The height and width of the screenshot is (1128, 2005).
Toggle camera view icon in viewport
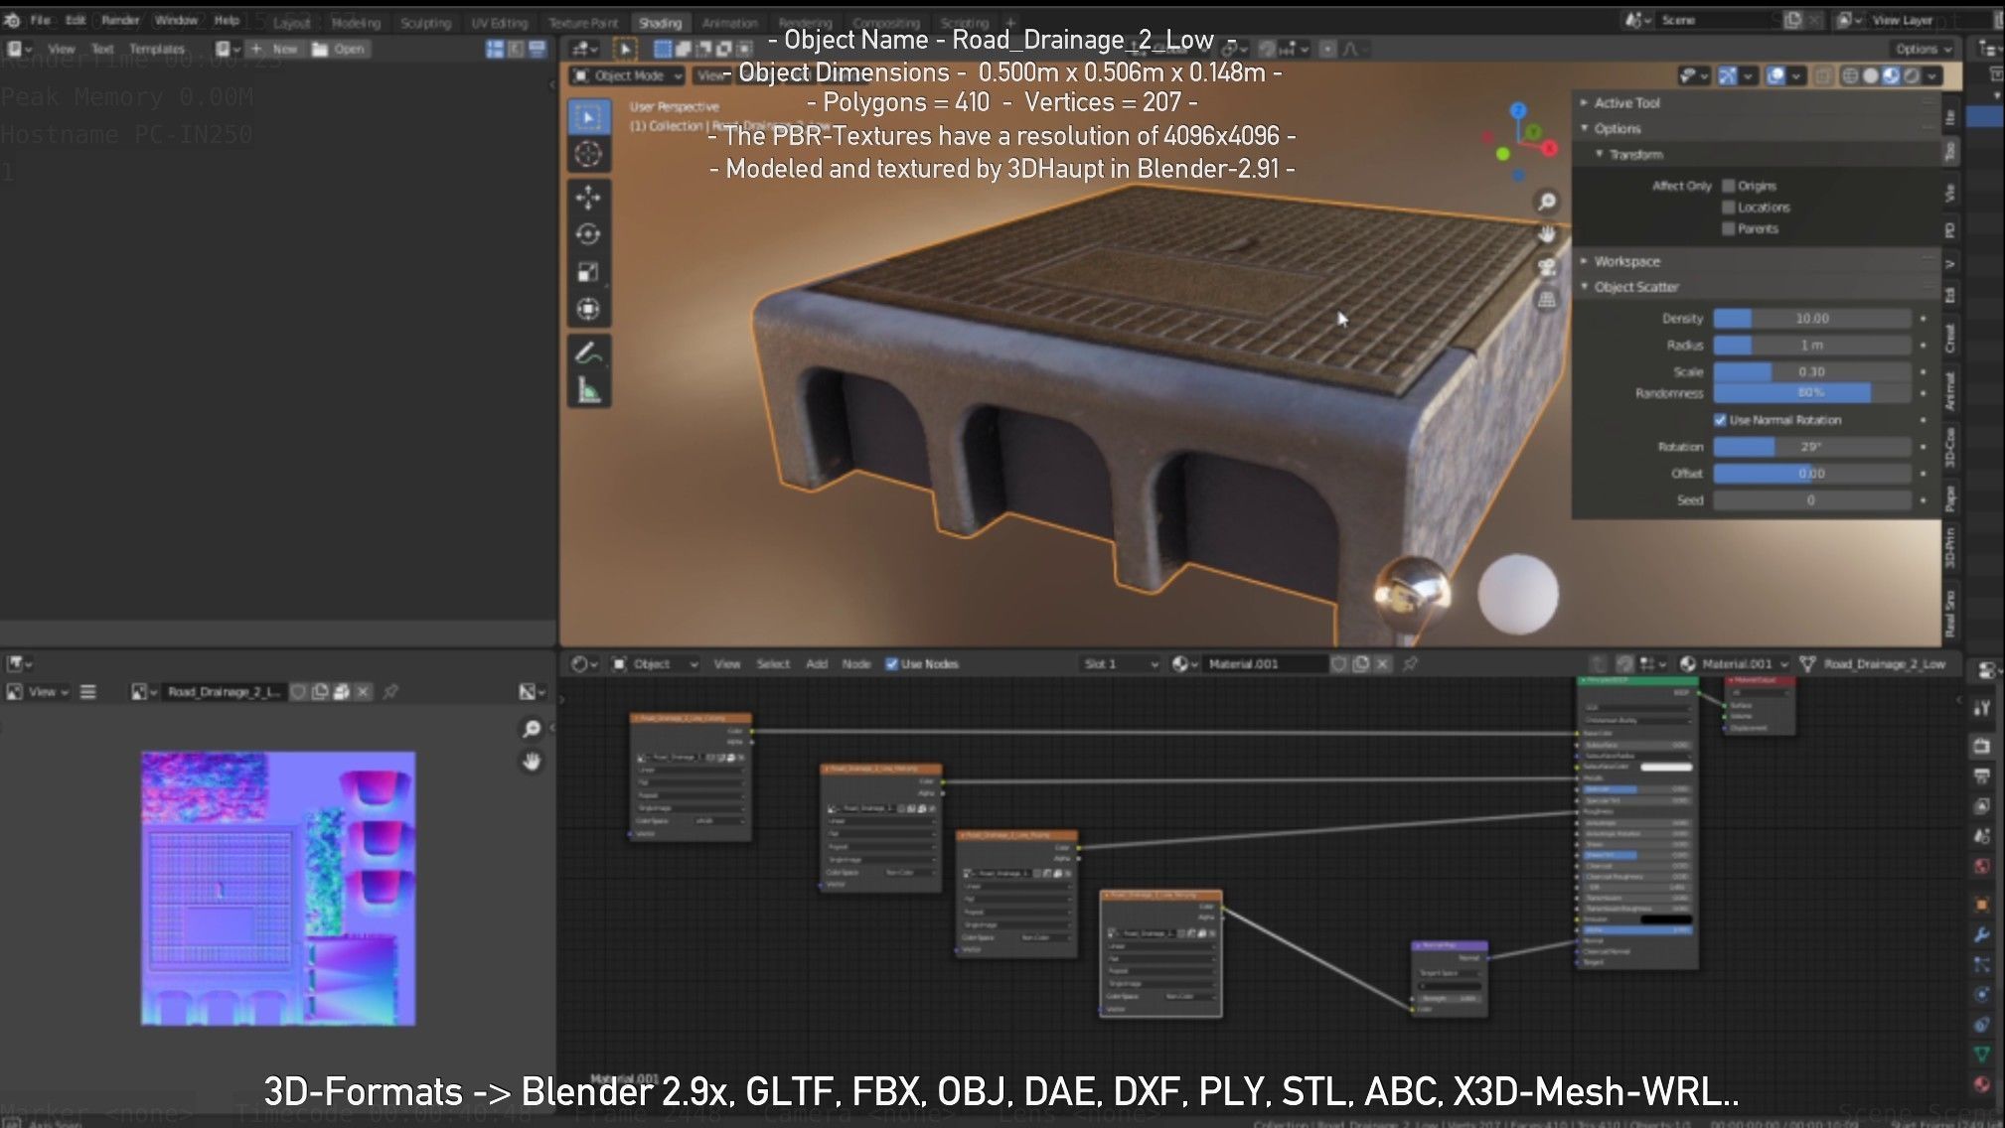1547,266
